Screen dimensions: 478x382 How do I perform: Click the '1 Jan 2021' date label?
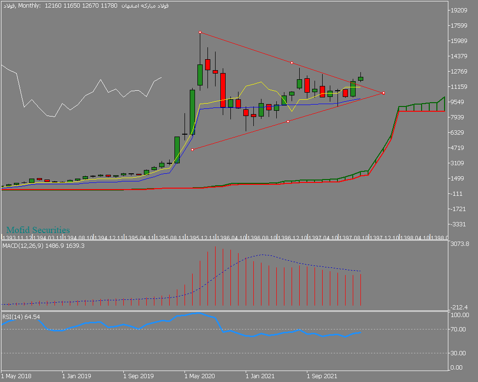coord(260,376)
